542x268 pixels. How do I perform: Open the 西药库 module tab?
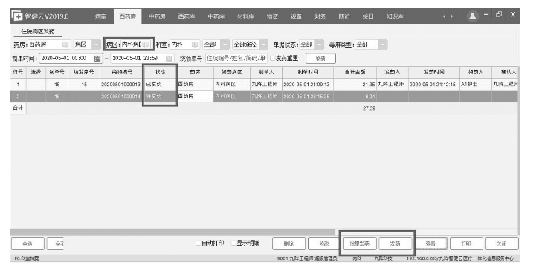187,16
